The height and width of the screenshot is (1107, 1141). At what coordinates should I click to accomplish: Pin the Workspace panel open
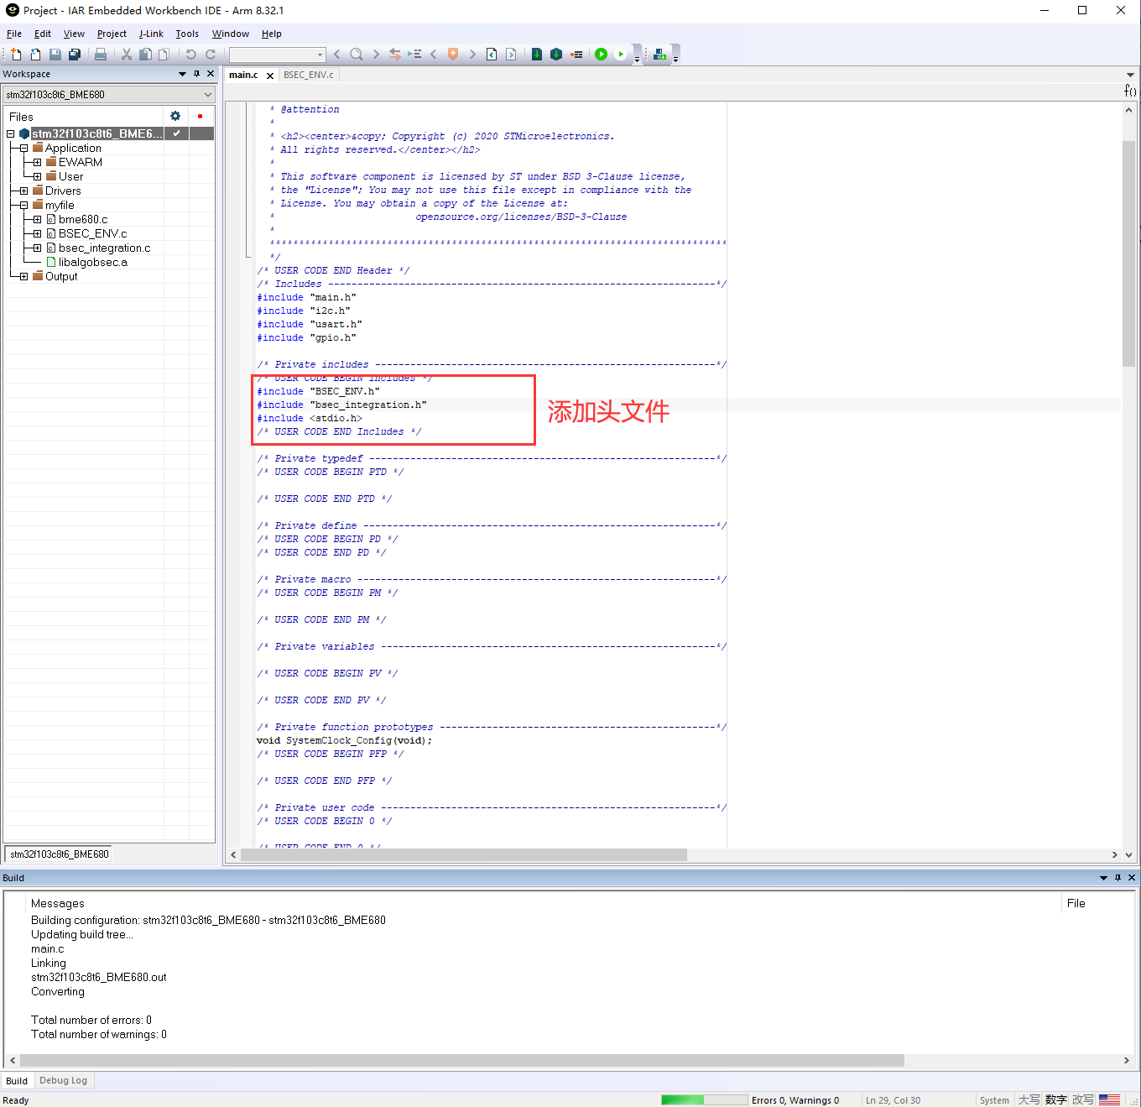click(x=195, y=73)
